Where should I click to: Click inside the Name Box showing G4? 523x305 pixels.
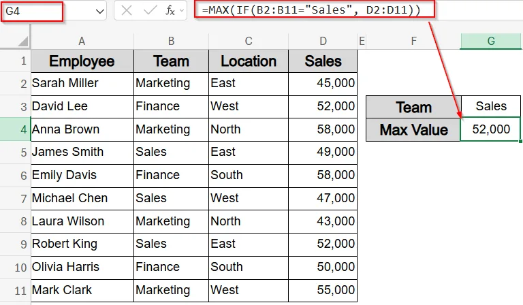[32, 12]
